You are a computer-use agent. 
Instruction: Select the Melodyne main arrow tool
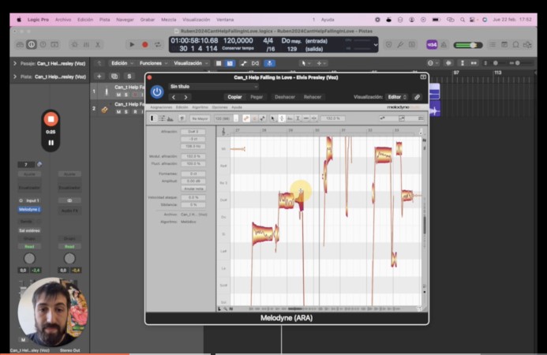click(273, 118)
